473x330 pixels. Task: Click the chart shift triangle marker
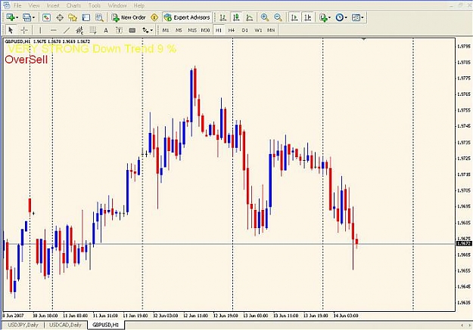click(x=364, y=39)
